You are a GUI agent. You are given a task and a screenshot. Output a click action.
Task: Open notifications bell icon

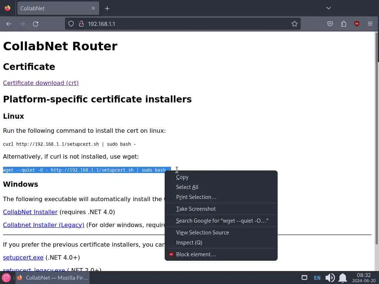[x=343, y=278]
